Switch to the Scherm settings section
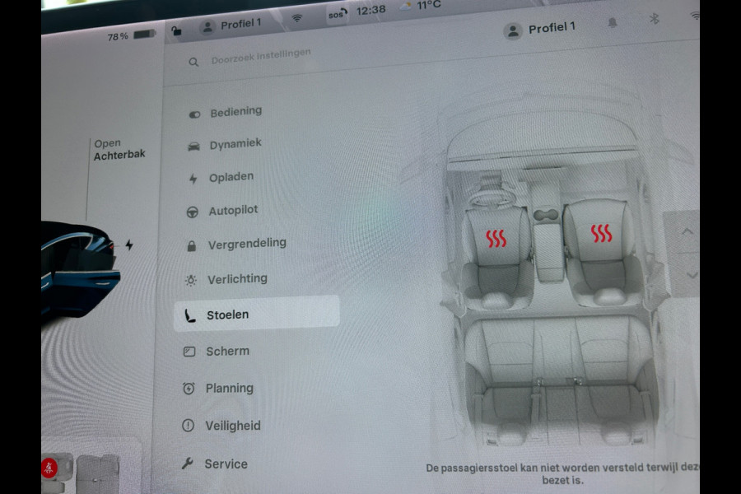The width and height of the screenshot is (741, 494). pos(227,352)
